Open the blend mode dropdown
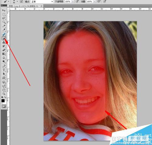 pyautogui.click(x=42, y=2)
